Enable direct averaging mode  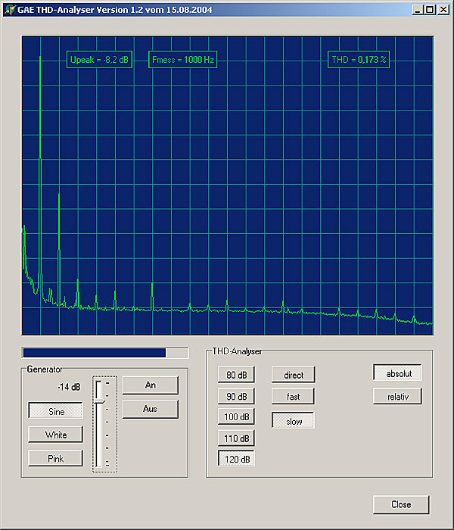[x=293, y=375]
